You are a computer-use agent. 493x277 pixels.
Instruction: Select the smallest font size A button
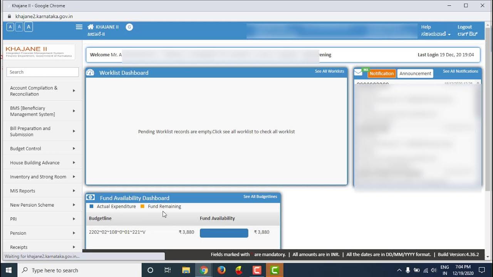click(x=10, y=27)
